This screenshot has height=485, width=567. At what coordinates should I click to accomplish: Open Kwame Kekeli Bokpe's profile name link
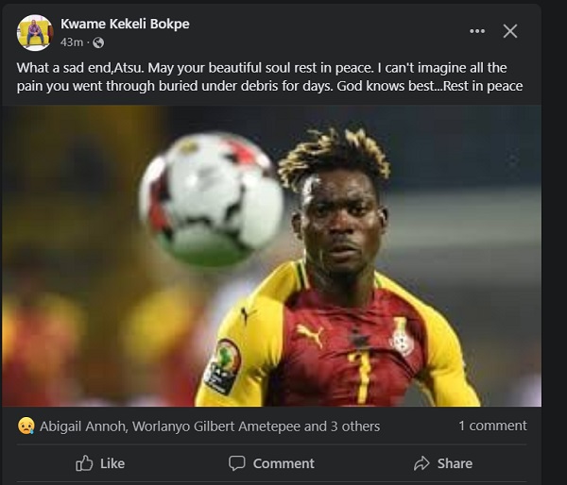tap(125, 24)
